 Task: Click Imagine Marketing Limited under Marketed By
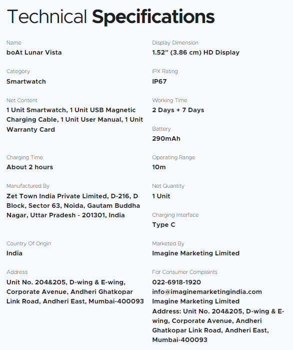[x=196, y=253]
